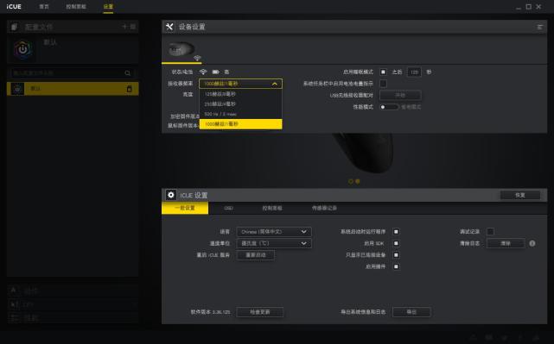This screenshot has height=344, width=554.
Task: Choose the 500 Hz / 2 msec option
Action: pyautogui.click(x=240, y=114)
